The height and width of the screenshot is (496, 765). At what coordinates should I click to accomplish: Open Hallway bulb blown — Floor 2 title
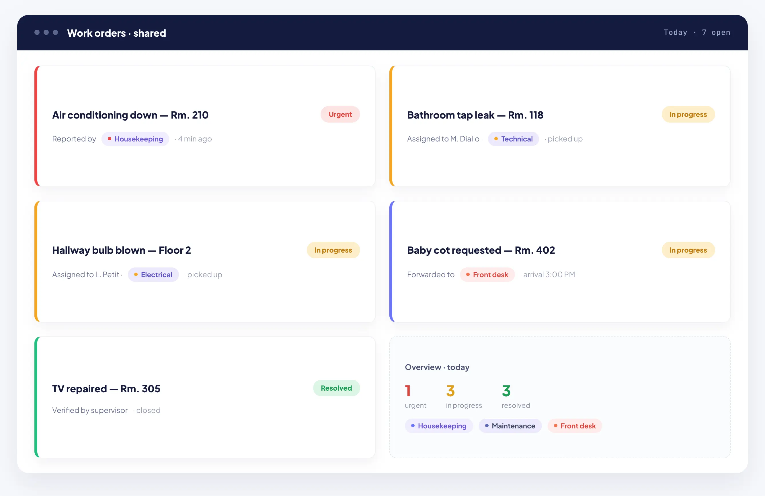pyautogui.click(x=122, y=250)
